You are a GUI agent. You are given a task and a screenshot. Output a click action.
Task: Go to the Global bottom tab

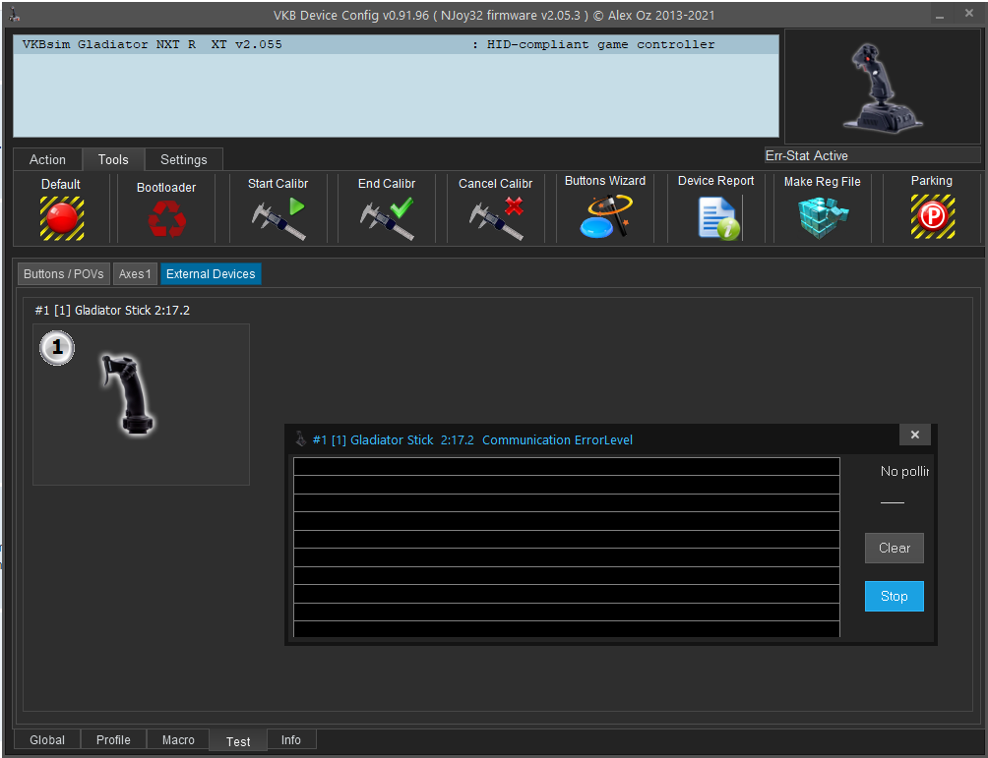[x=47, y=739]
